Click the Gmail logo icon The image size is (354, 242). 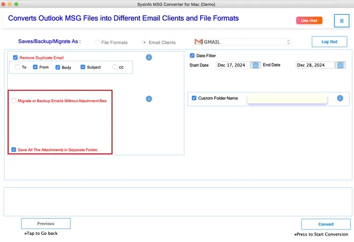tap(198, 42)
